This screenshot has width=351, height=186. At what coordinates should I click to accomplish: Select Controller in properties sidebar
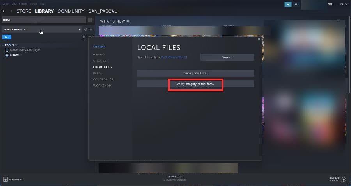[x=103, y=79]
